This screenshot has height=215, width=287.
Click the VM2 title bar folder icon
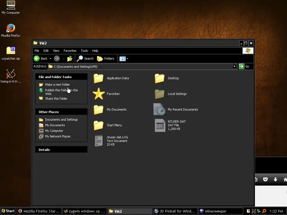click(x=35, y=43)
